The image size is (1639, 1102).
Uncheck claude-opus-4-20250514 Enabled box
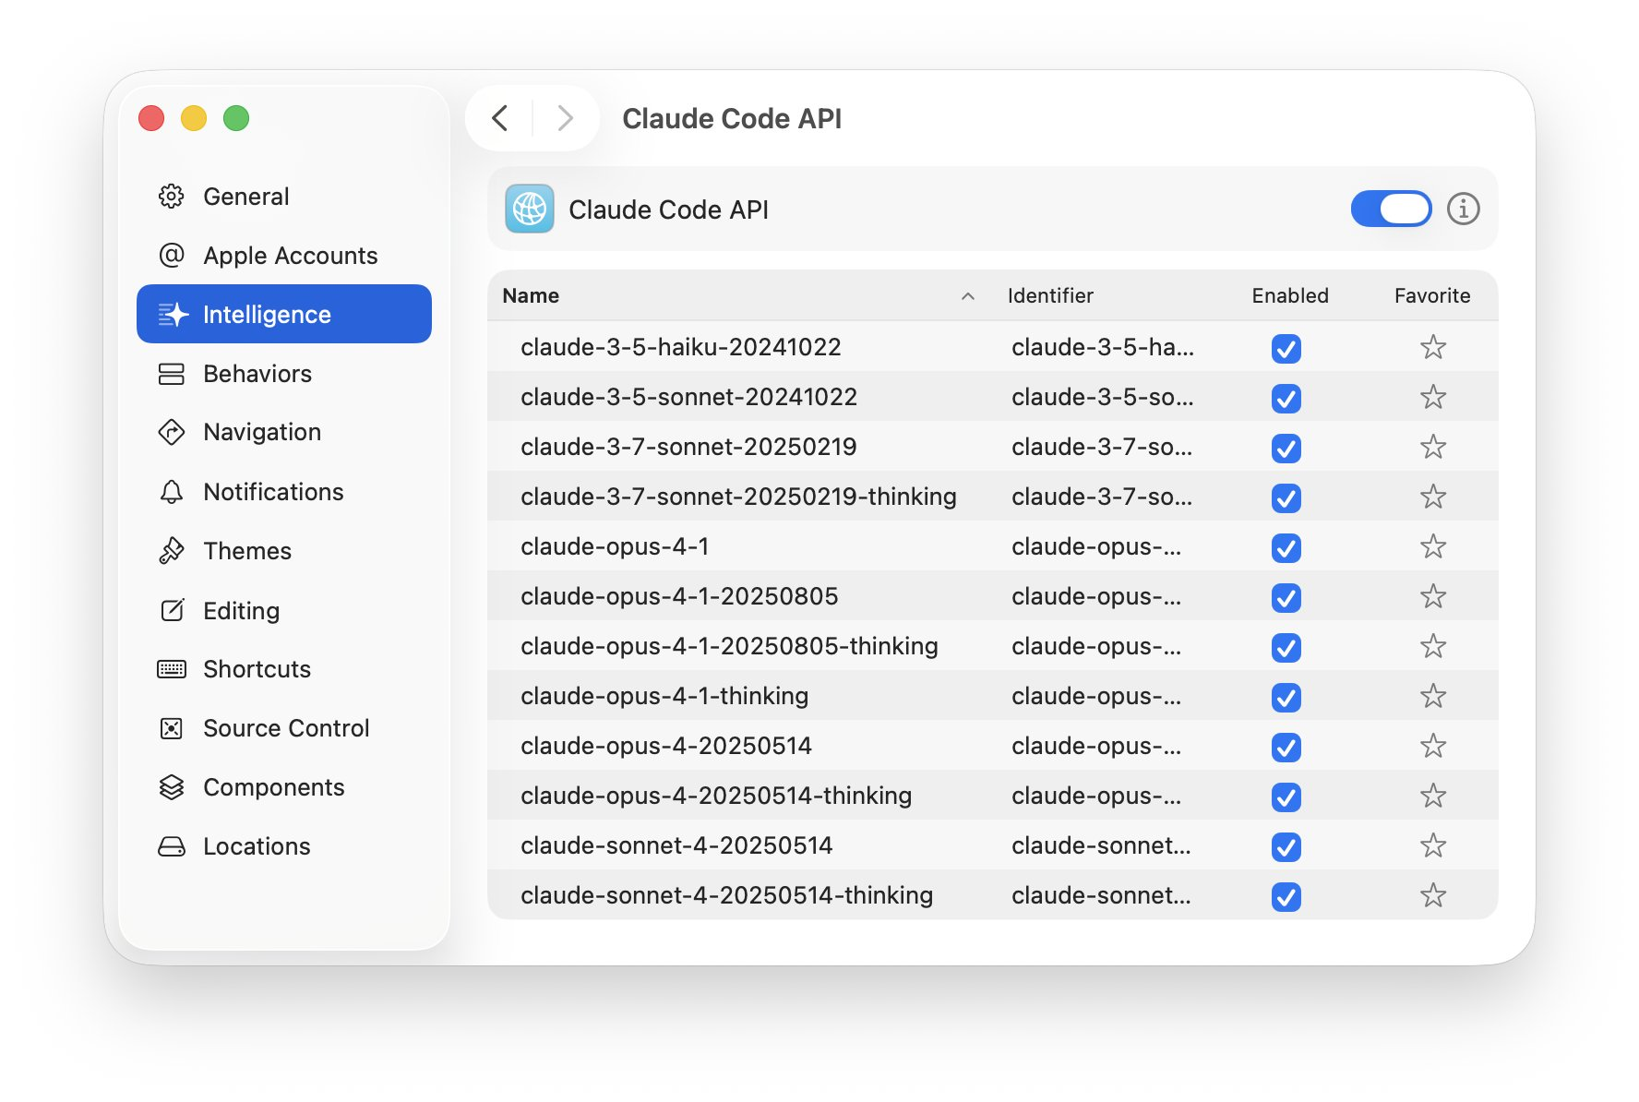pyautogui.click(x=1286, y=748)
